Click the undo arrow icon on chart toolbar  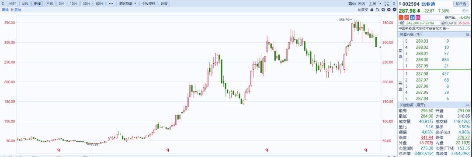tap(378, 10)
